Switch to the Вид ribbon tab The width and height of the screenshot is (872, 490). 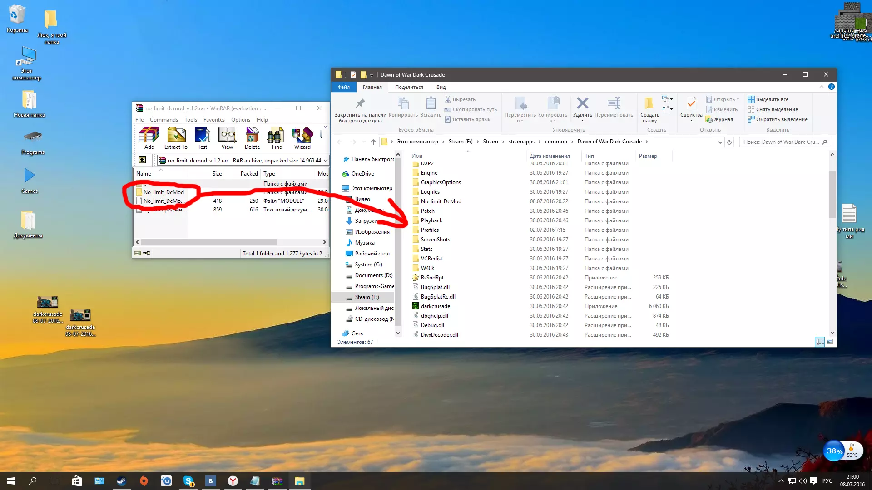(441, 87)
